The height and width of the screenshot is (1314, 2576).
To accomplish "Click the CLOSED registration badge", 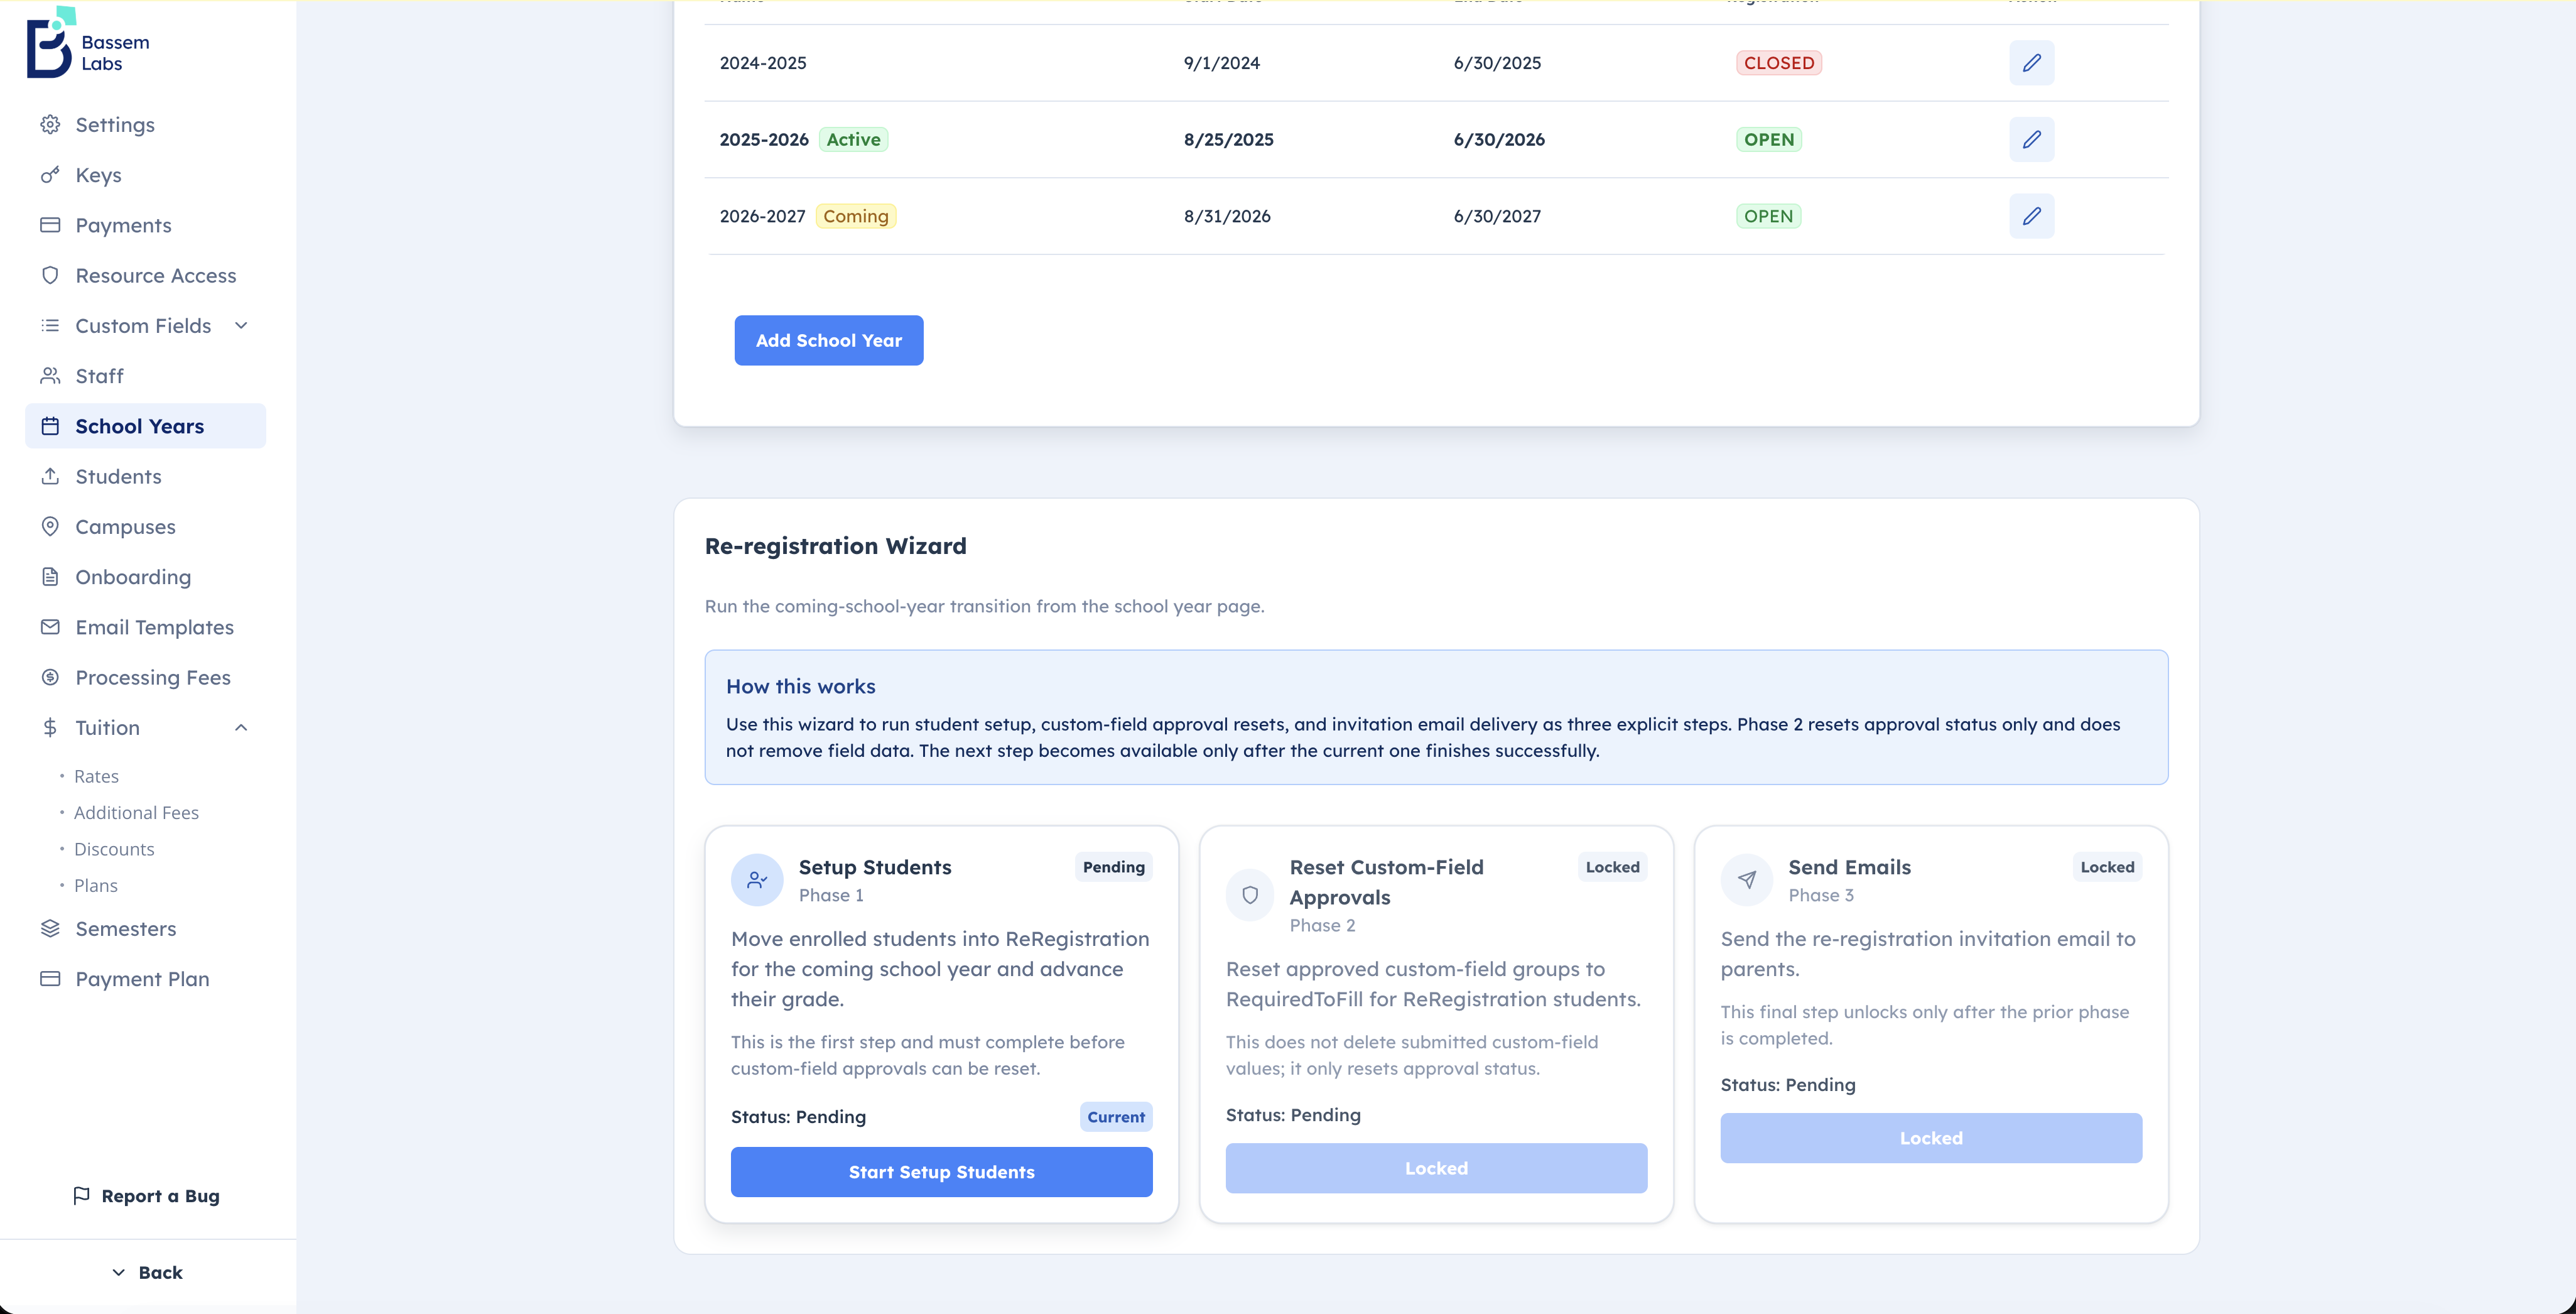I will tap(1779, 63).
